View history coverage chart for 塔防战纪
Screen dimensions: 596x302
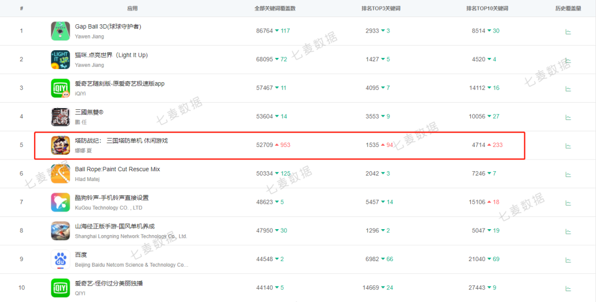pyautogui.click(x=568, y=146)
